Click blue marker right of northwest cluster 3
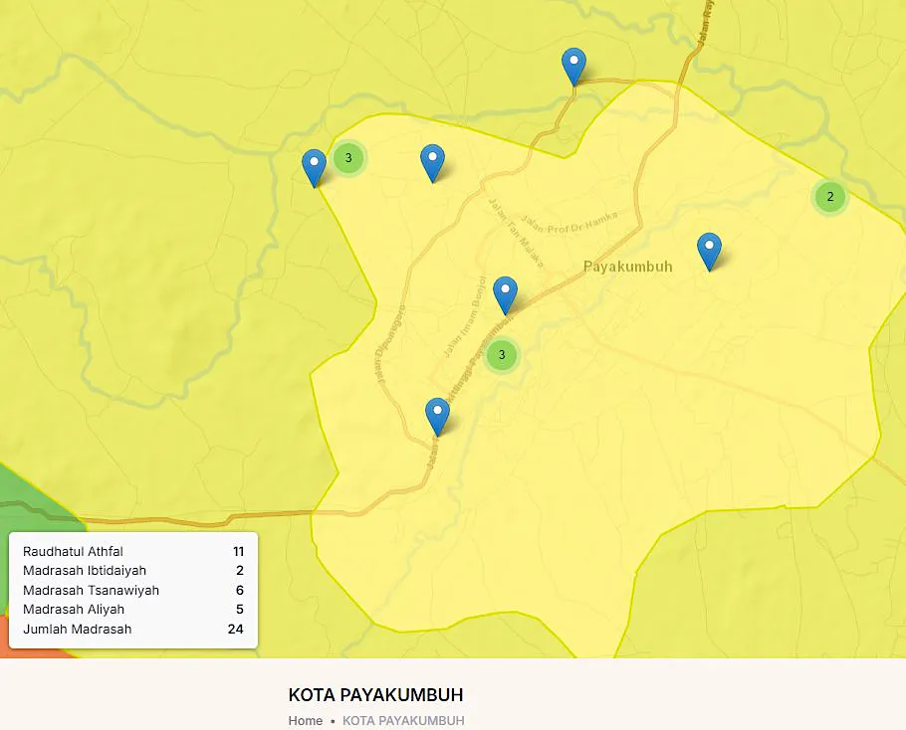906x730 pixels. tap(432, 162)
